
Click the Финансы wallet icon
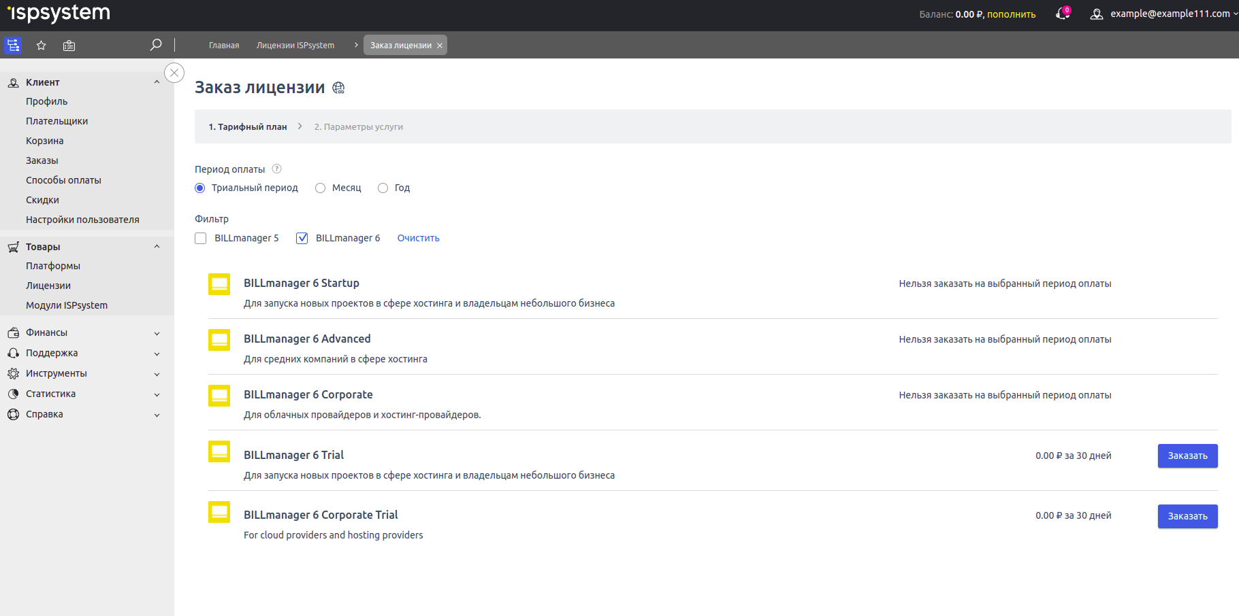coord(13,332)
